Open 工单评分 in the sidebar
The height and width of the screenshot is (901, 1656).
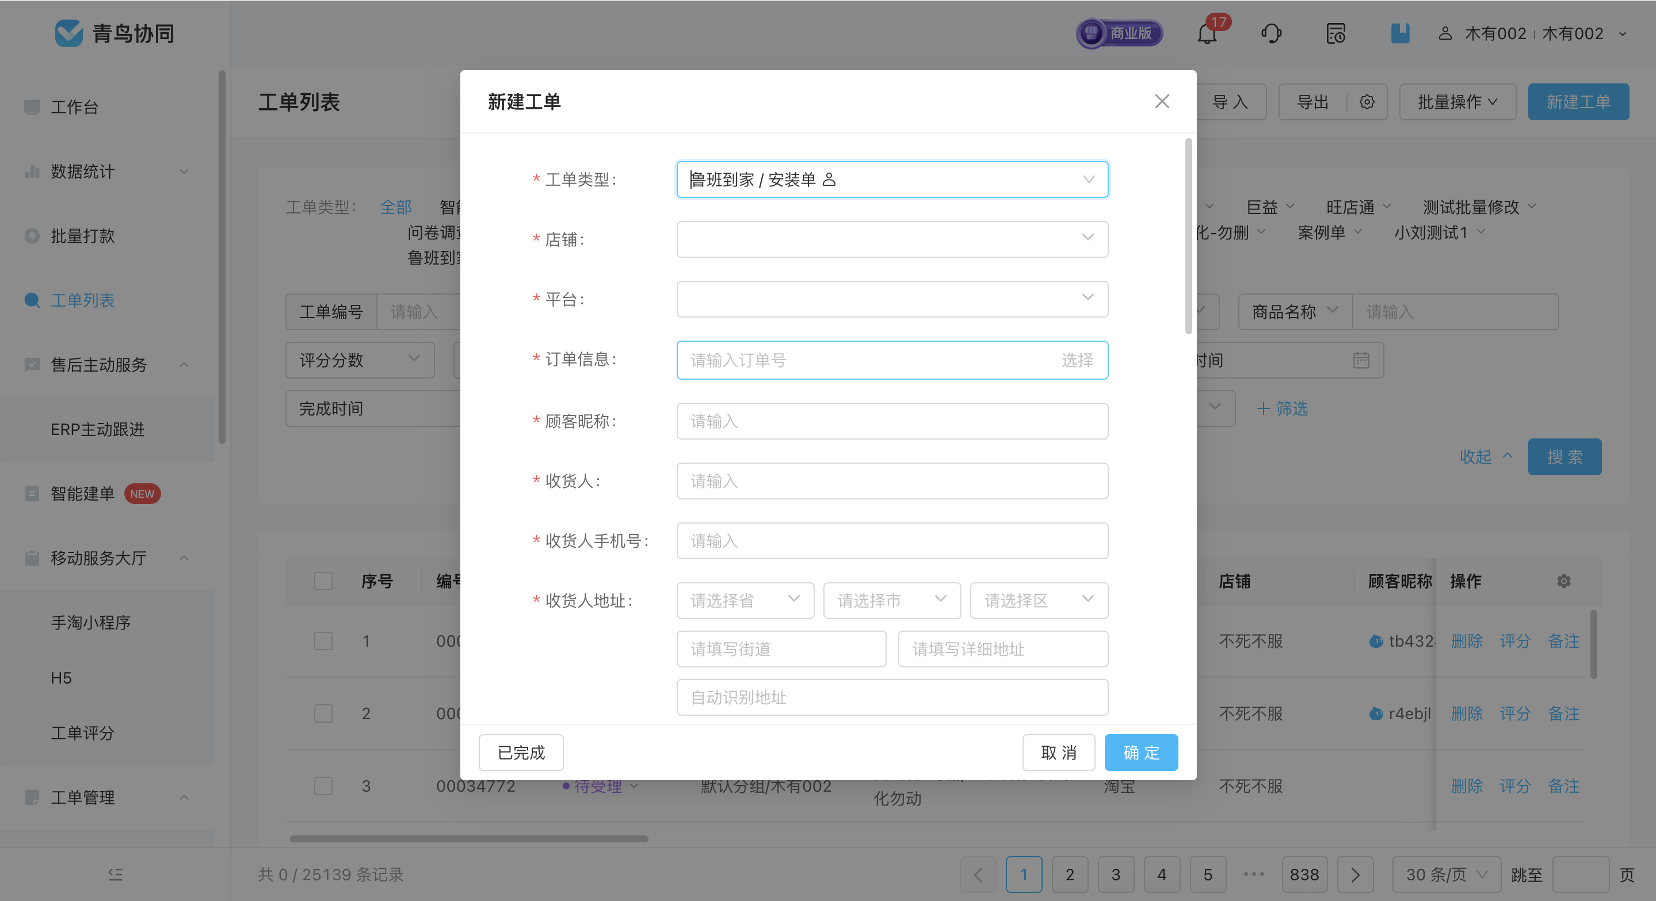82,733
